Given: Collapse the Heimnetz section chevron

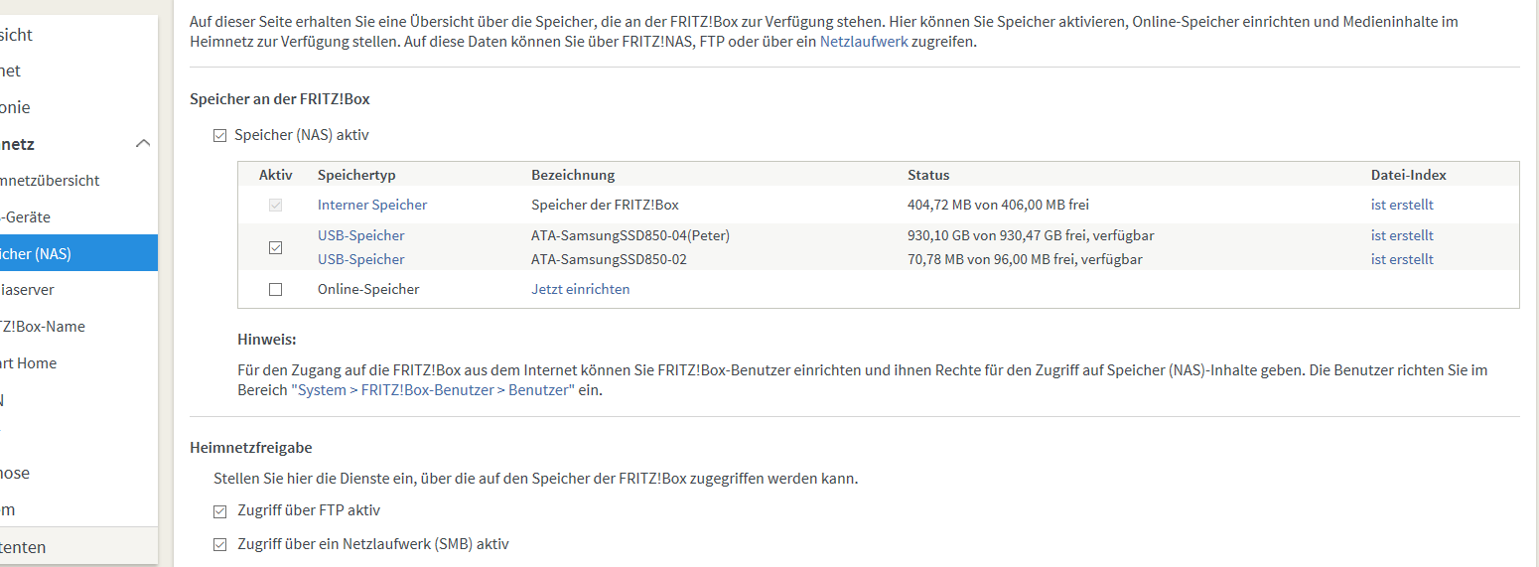Looking at the screenshot, I should [143, 144].
